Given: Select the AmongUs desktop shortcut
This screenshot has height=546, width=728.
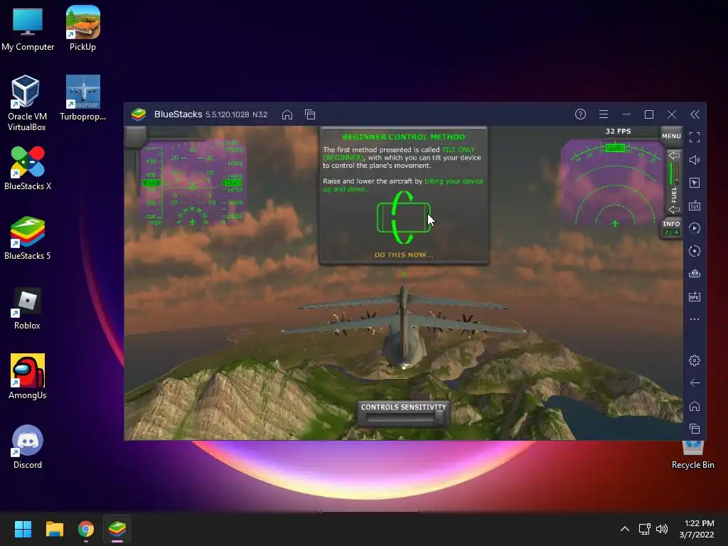Looking at the screenshot, I should click(x=28, y=377).
